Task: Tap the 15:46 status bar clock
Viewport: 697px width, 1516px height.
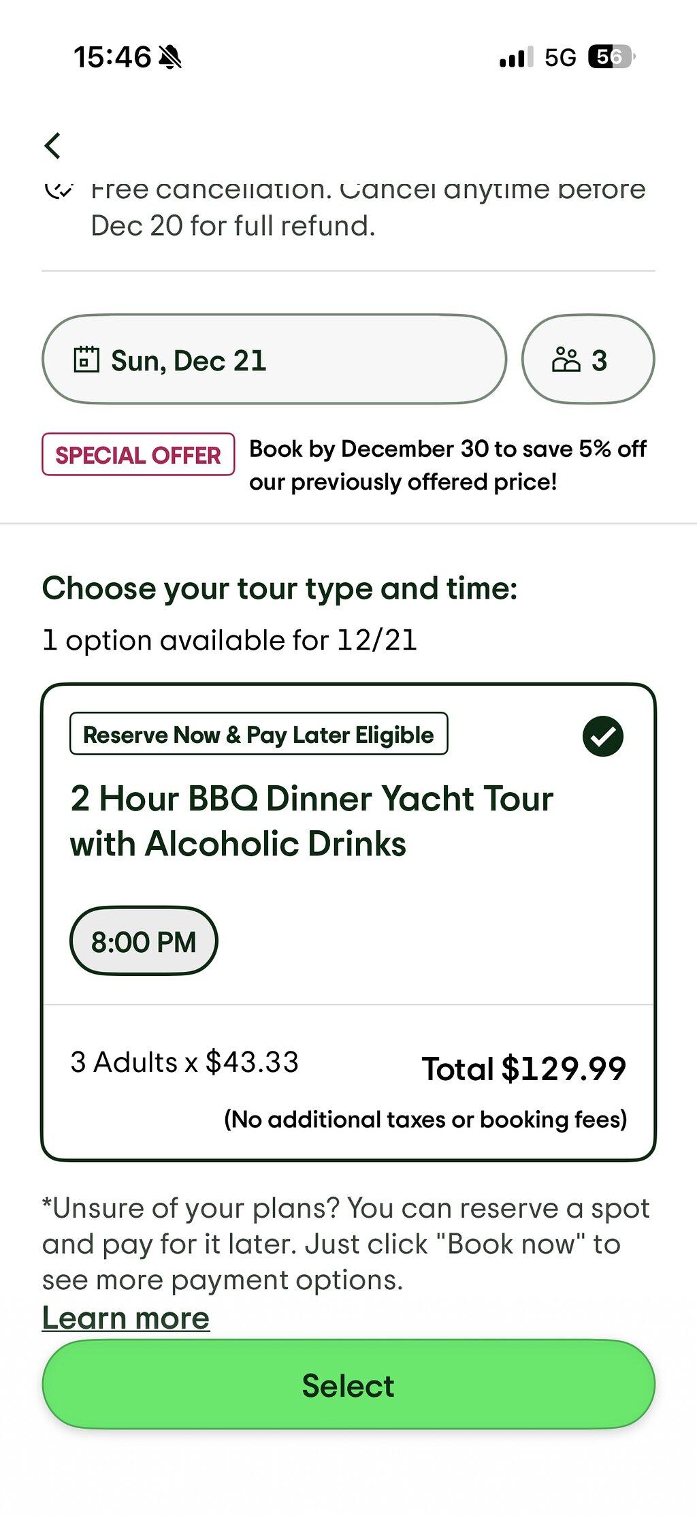Action: click(112, 57)
